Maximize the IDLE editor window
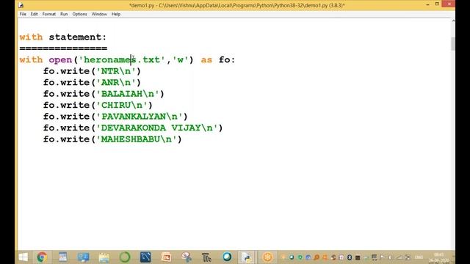Screen dimensions: 470x264 pyautogui.click(x=437, y=4)
